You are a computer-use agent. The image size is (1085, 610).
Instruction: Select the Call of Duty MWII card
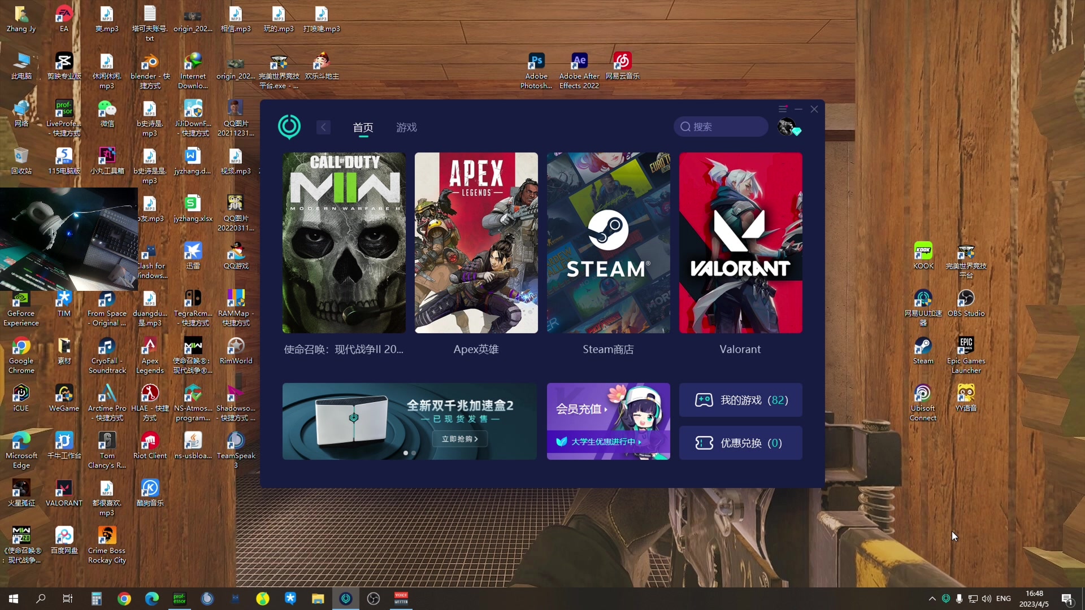point(344,243)
